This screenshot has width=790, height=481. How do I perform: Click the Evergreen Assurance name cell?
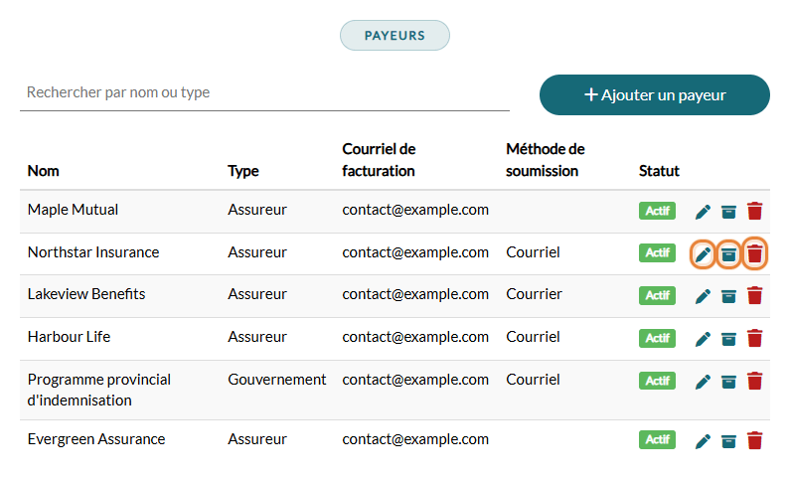[96, 439]
